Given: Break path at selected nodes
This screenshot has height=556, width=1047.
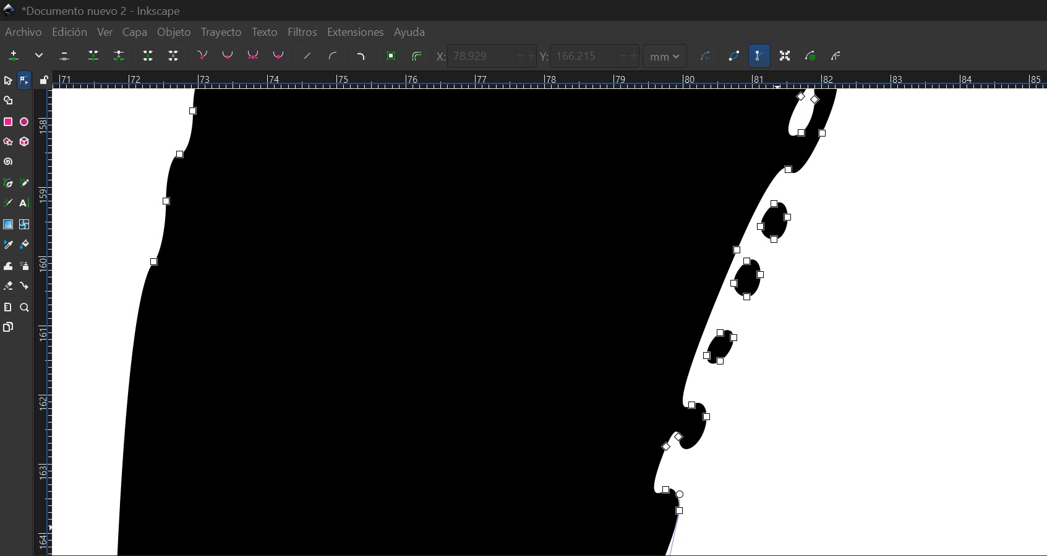Looking at the screenshot, I should tap(119, 56).
